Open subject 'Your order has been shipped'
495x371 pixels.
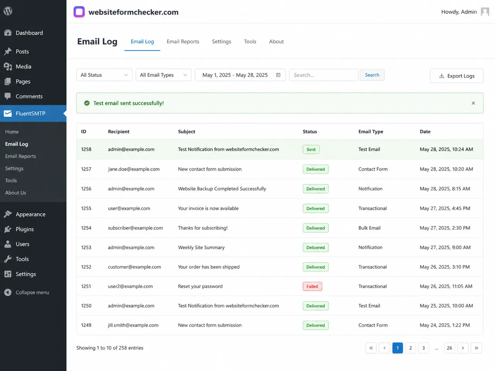click(209, 267)
